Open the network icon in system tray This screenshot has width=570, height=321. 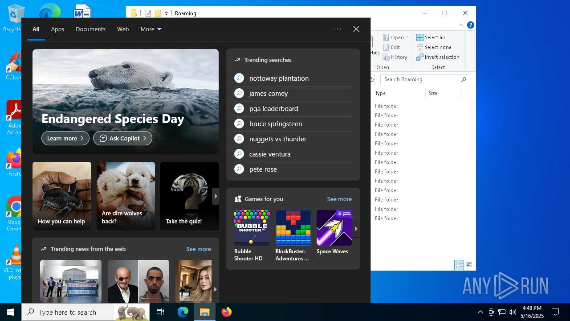coord(502,312)
